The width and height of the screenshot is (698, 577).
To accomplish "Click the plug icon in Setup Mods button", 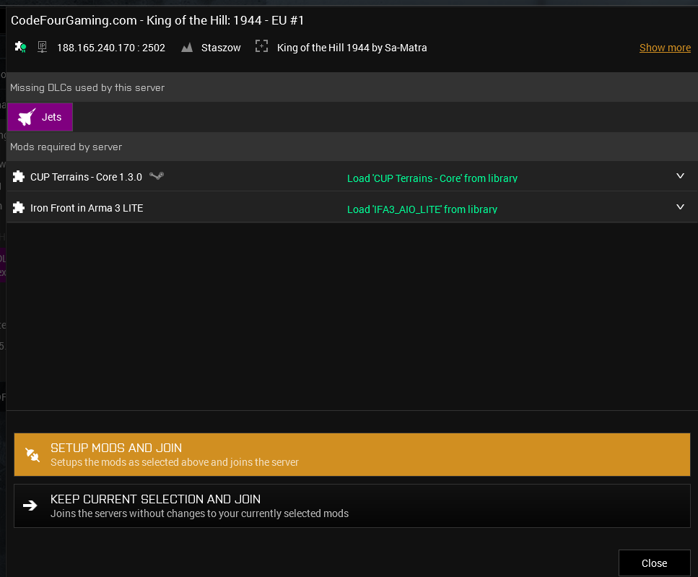I will click(32, 454).
